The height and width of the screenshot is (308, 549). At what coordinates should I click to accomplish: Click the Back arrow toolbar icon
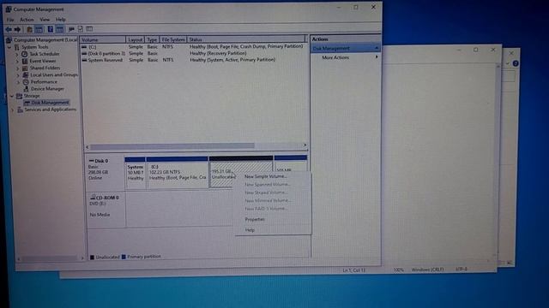[x=9, y=29]
